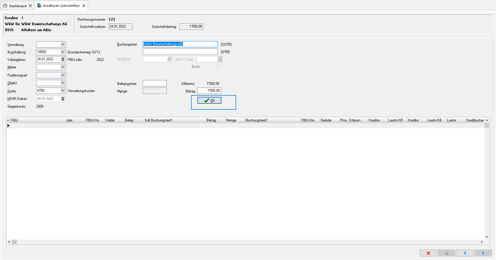Viewport: 496px width, 260px height.
Task: Open the Forderungsart lookup ellipsis button
Action: click(63, 75)
